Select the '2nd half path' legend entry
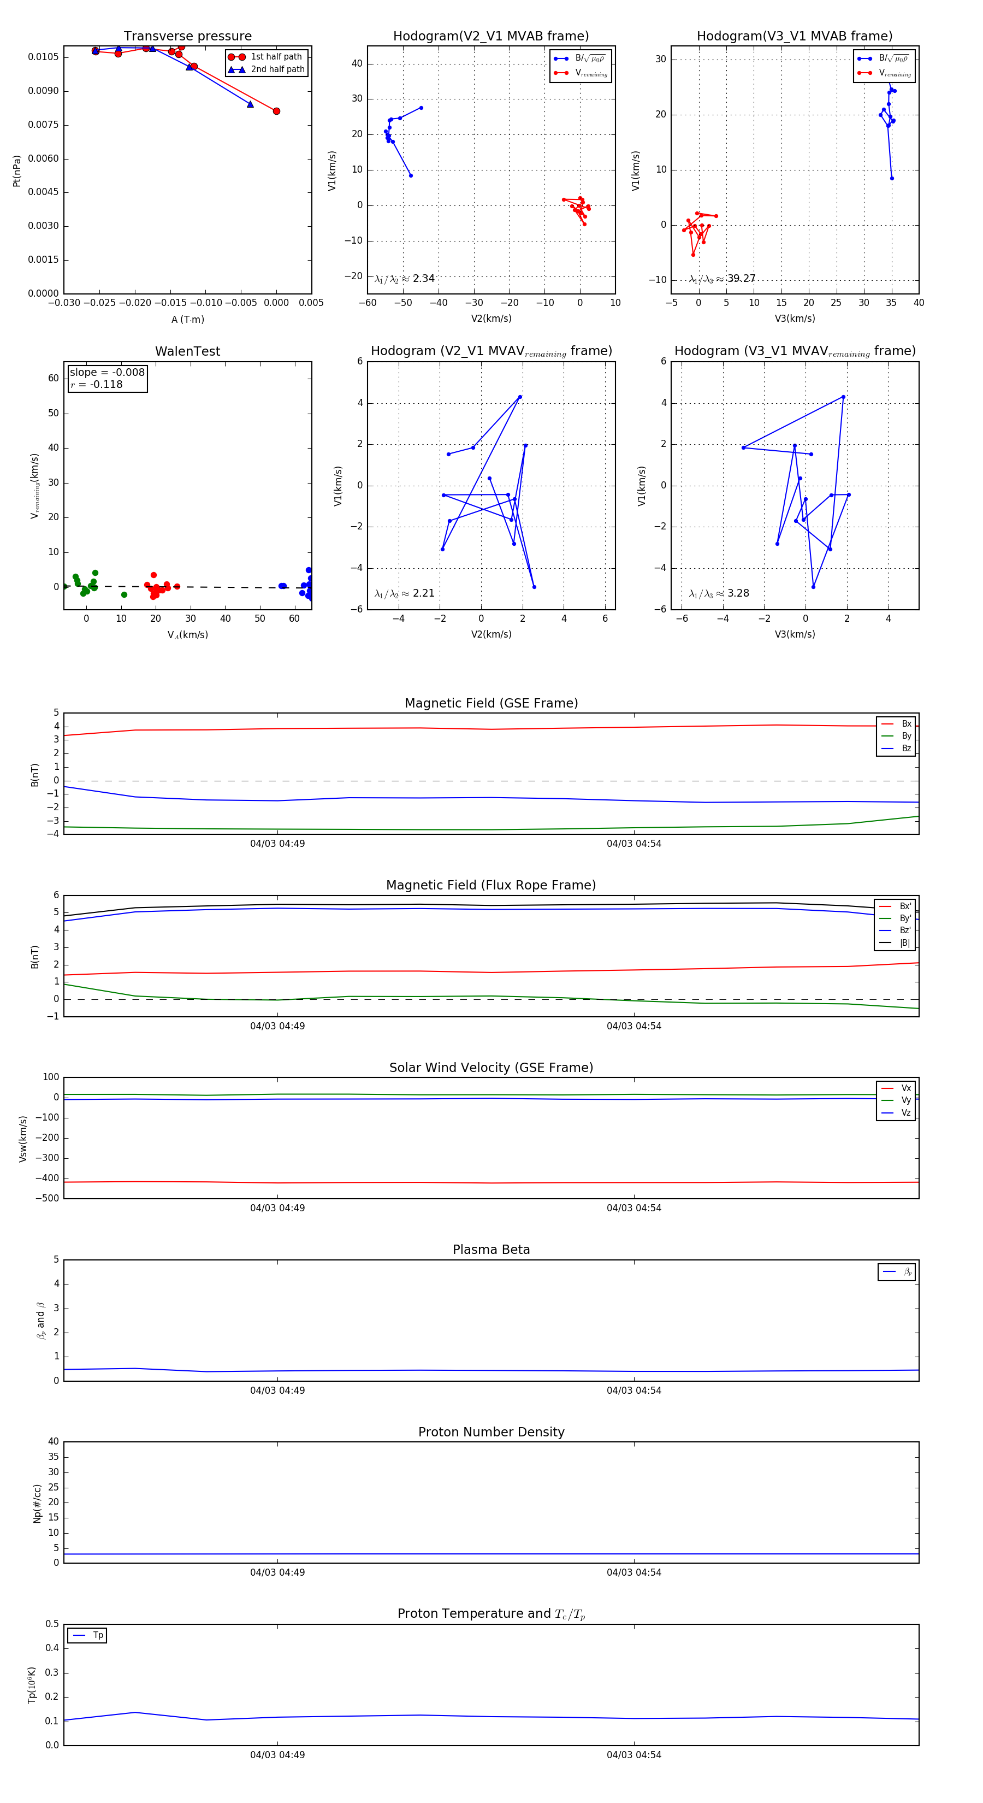This screenshot has width=983, height=1803. tap(267, 69)
